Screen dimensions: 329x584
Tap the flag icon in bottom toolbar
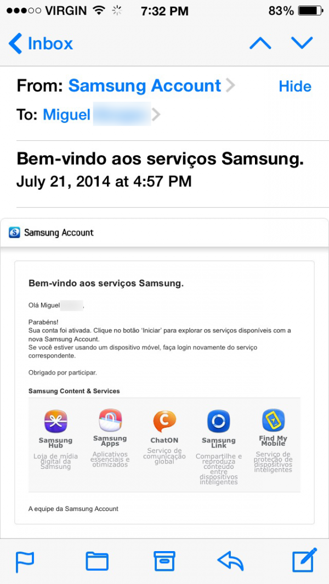tap(25, 562)
